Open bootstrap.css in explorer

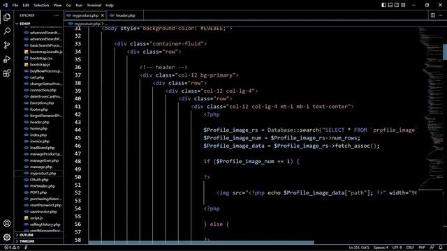[41, 58]
